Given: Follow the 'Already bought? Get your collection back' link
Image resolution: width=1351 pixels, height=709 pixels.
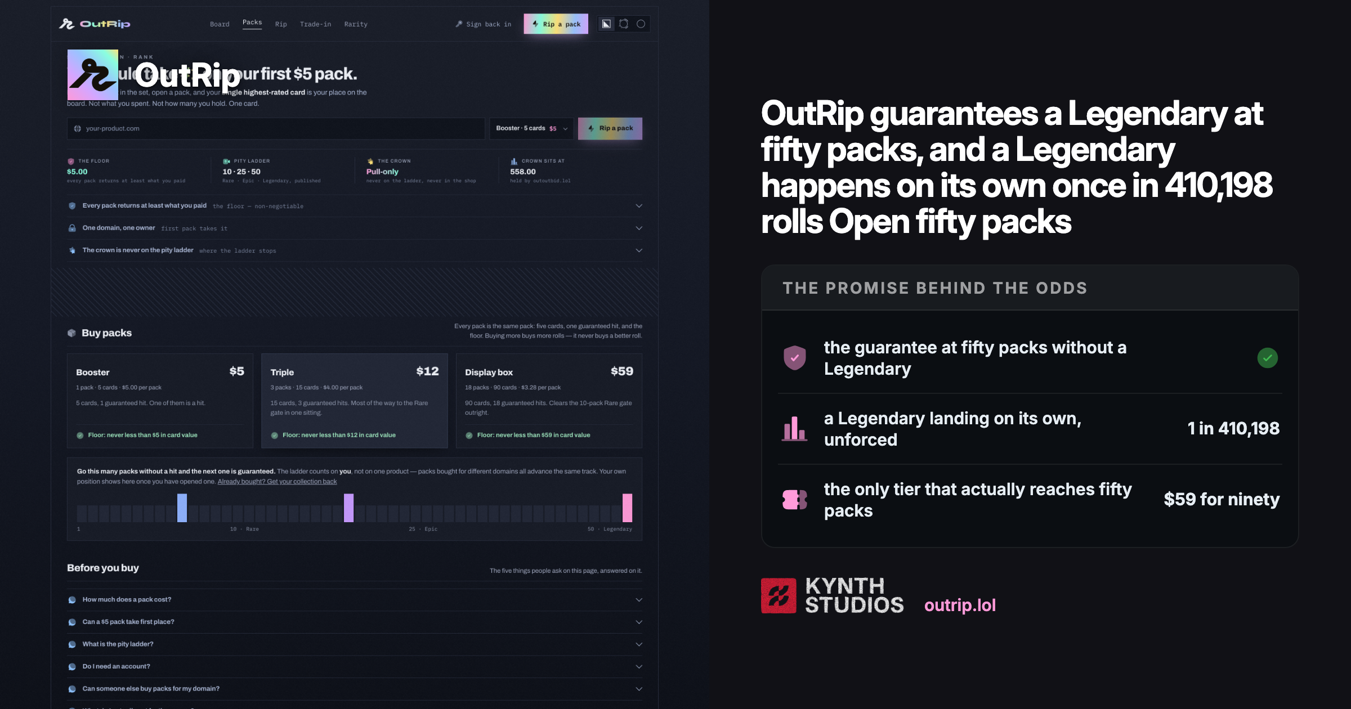Looking at the screenshot, I should point(277,482).
